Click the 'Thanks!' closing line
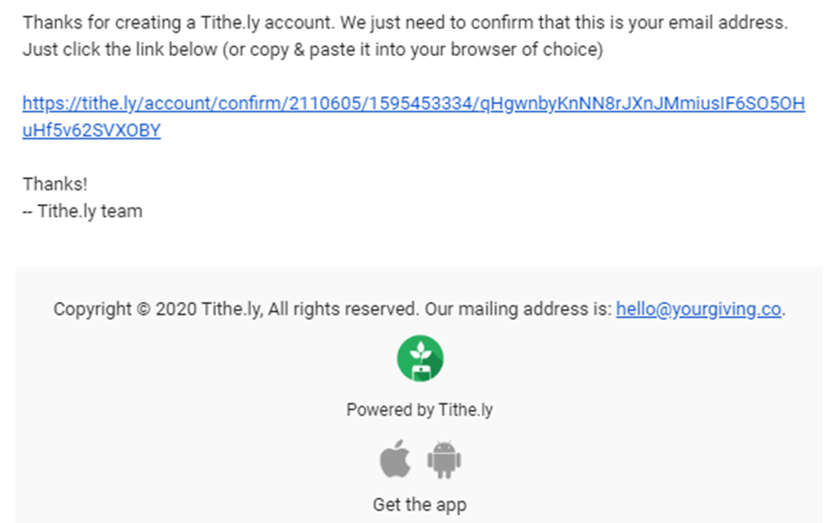This screenshot has height=523, width=838. [55, 184]
